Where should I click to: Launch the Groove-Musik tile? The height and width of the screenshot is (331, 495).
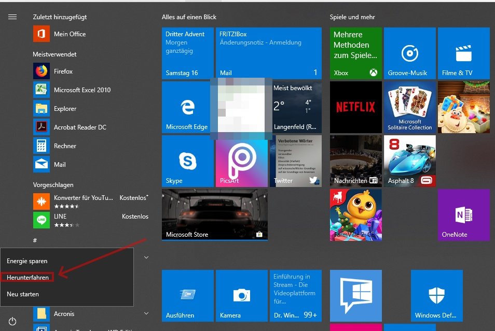click(x=410, y=53)
